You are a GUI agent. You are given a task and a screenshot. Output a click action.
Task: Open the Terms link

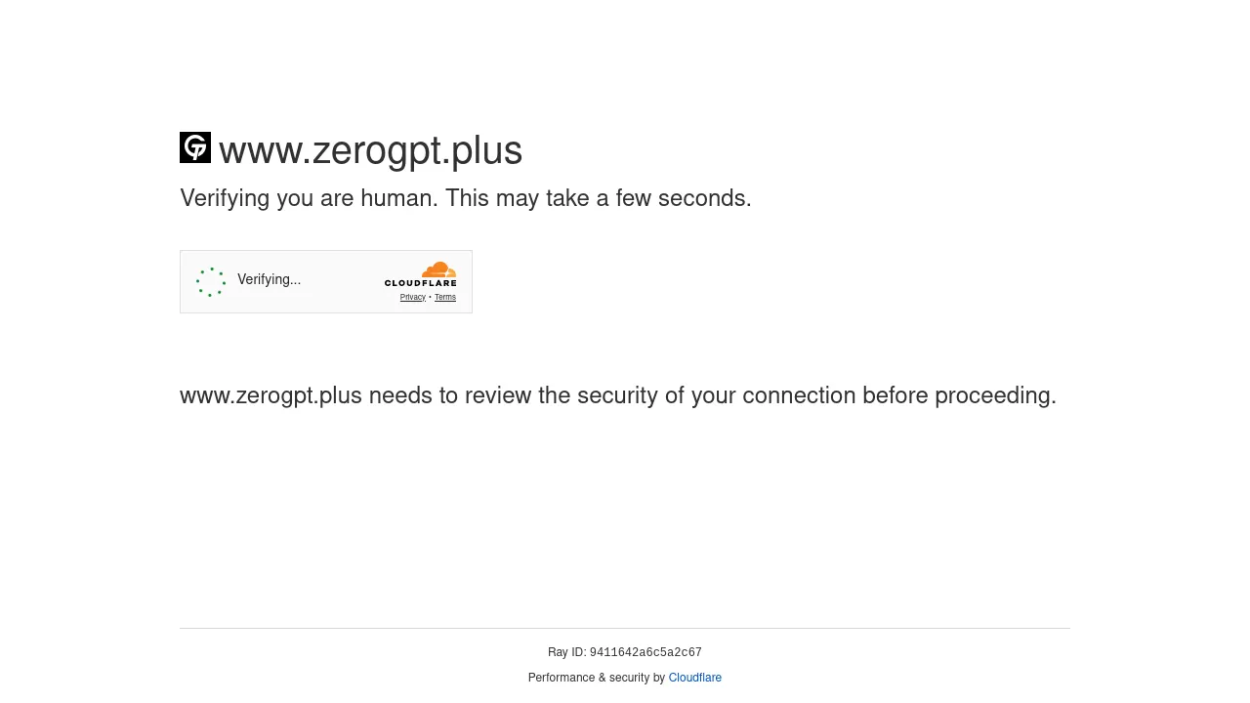(x=444, y=297)
